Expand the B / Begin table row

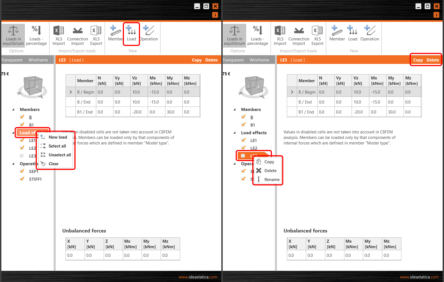[x=71, y=92]
